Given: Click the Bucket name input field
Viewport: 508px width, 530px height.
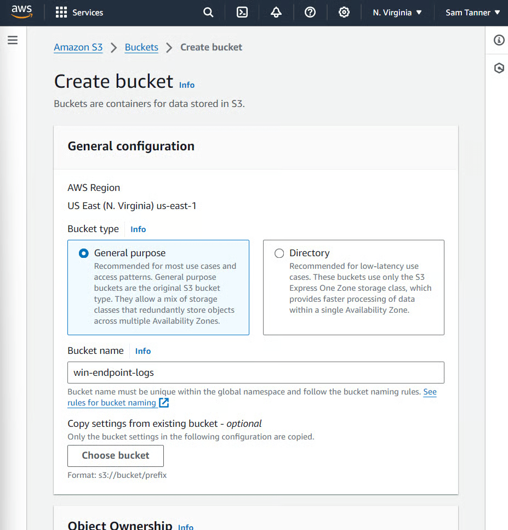Looking at the screenshot, I should tap(255, 373).
